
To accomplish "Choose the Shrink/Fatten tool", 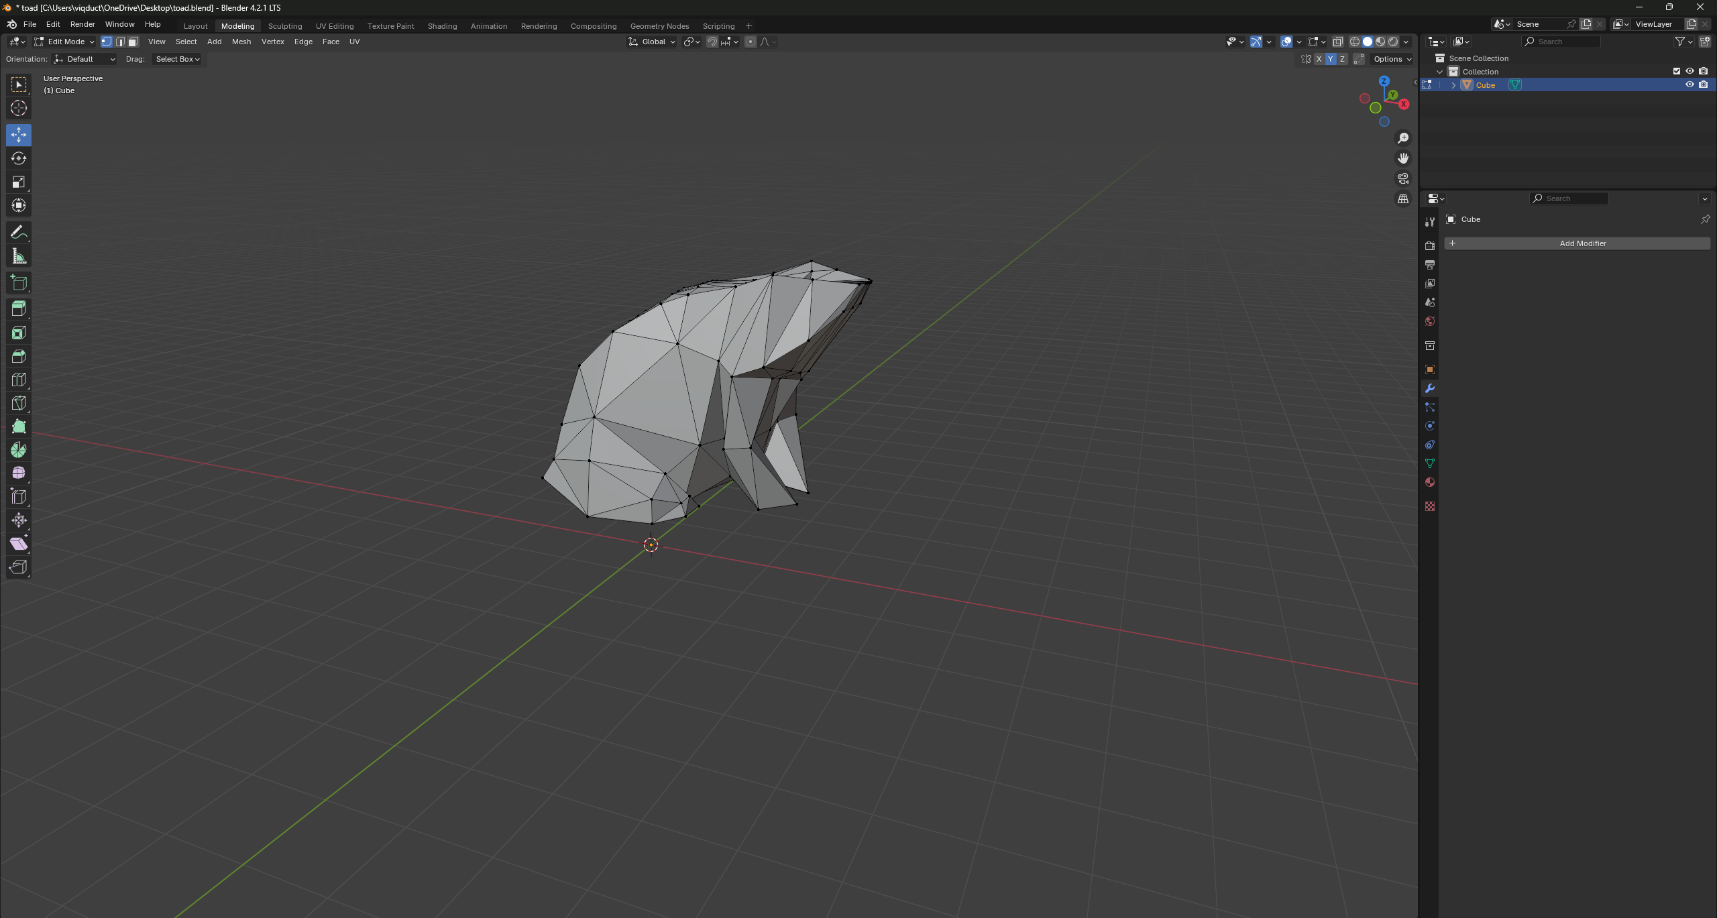I will coord(19,520).
